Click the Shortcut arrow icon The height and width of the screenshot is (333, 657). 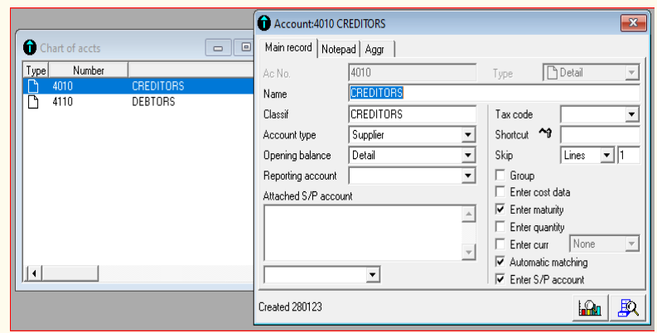[545, 133]
